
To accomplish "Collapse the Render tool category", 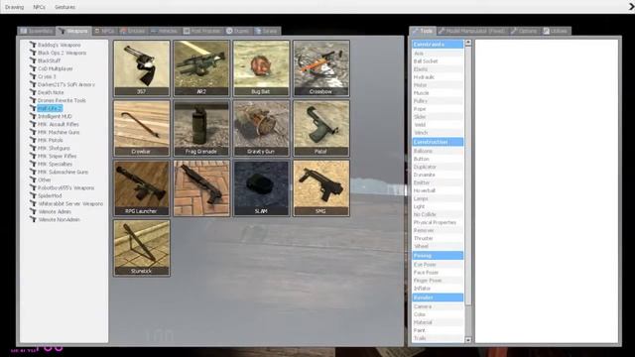I will click(438, 297).
